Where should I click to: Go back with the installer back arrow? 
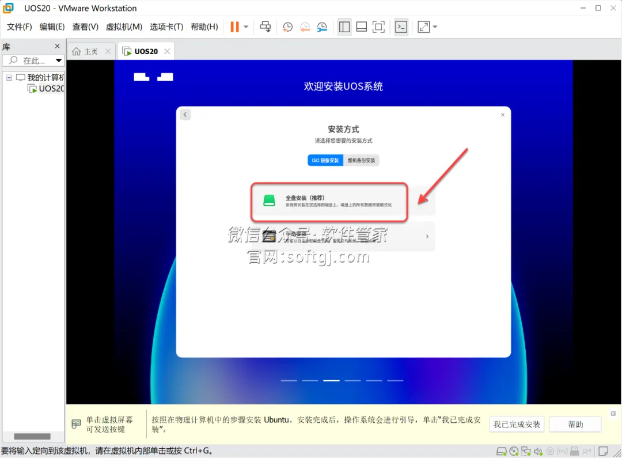(185, 114)
